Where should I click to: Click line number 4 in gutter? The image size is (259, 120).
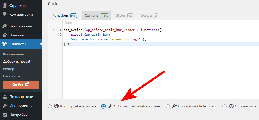pos(61,44)
